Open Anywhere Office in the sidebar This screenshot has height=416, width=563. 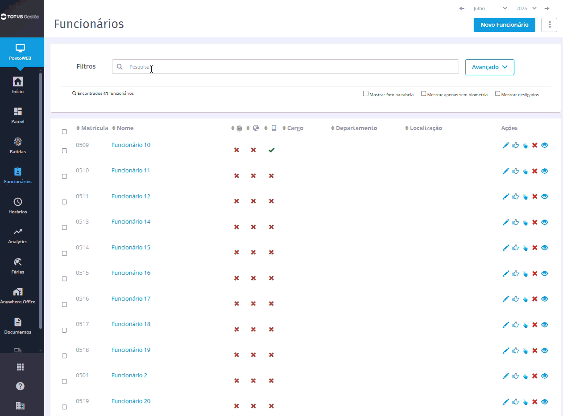click(18, 295)
